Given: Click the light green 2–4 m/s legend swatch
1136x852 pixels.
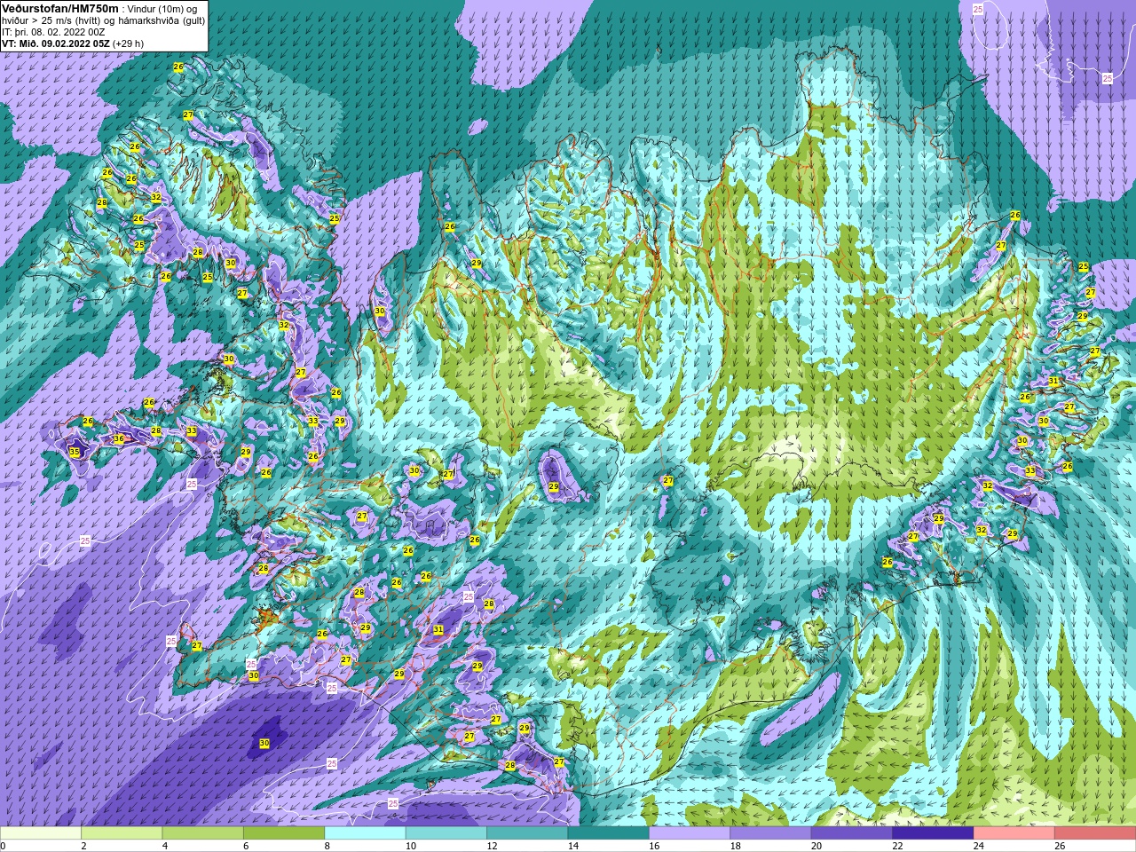Looking at the screenshot, I should (122, 833).
